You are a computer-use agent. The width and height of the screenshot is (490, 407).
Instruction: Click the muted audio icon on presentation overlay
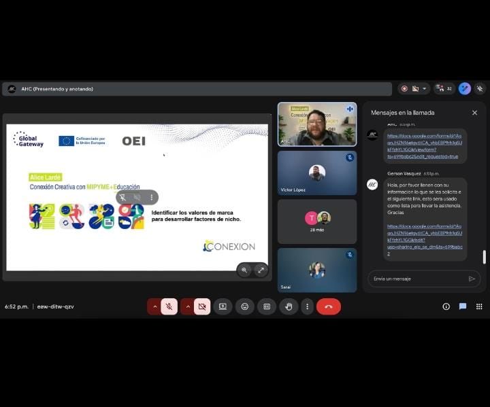click(x=137, y=197)
